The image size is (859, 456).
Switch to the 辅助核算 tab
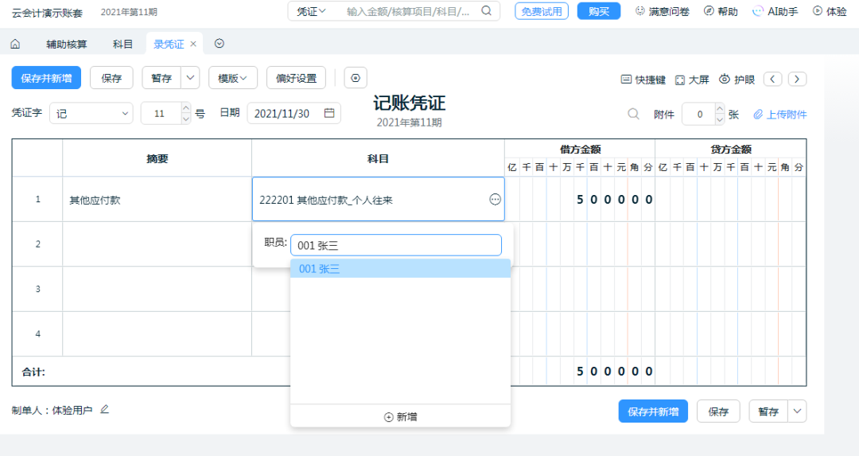68,45
